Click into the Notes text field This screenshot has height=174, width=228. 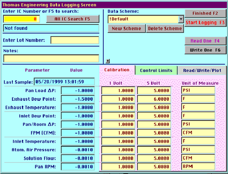click(x=51, y=59)
